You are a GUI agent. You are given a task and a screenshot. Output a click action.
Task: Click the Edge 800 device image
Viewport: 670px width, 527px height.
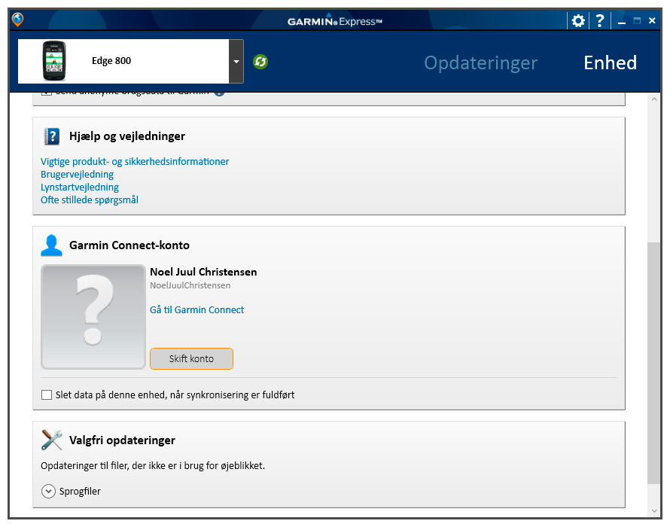(54, 61)
